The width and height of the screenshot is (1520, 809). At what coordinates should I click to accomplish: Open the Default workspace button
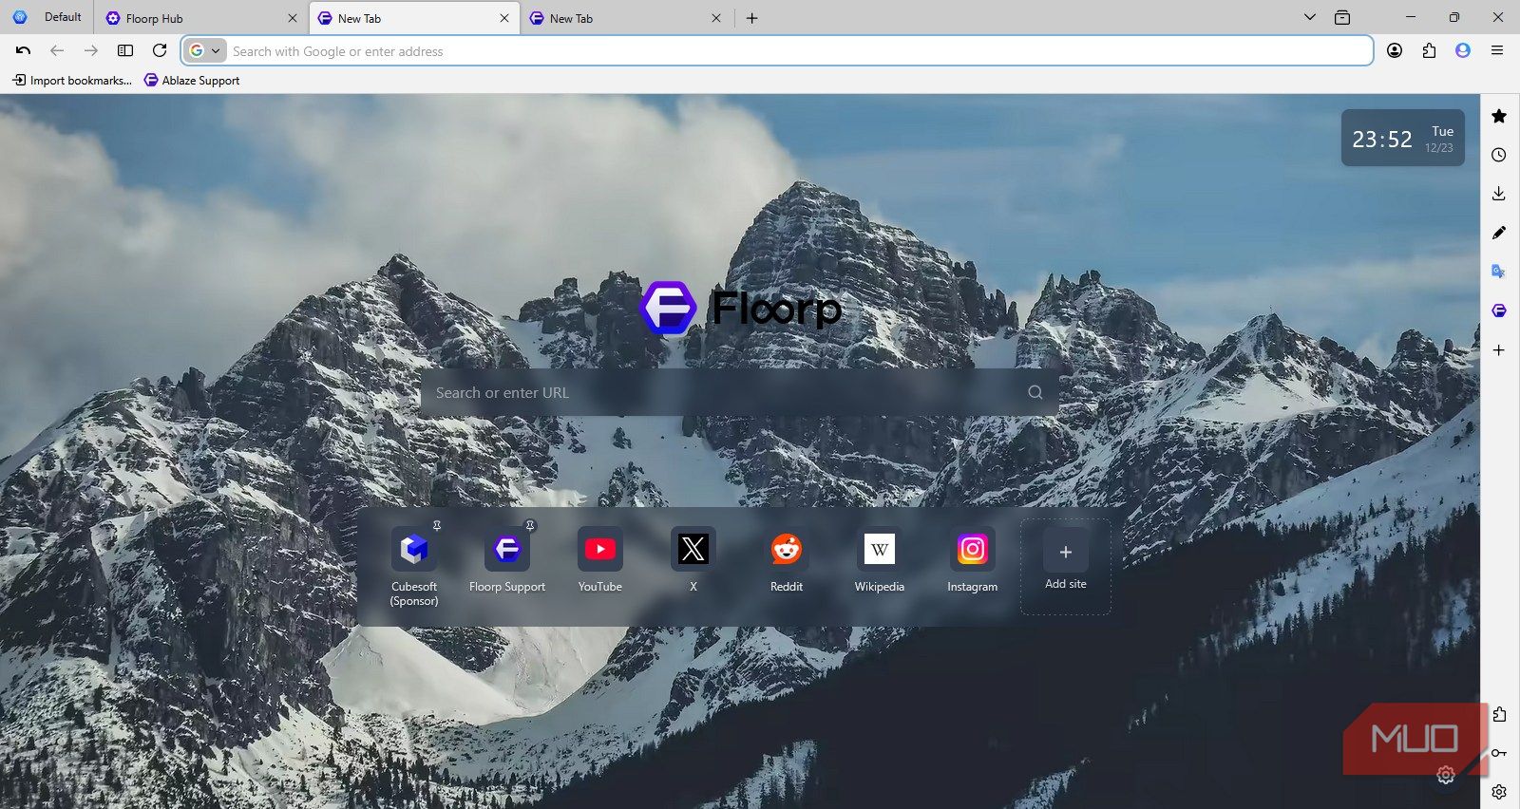(x=47, y=17)
